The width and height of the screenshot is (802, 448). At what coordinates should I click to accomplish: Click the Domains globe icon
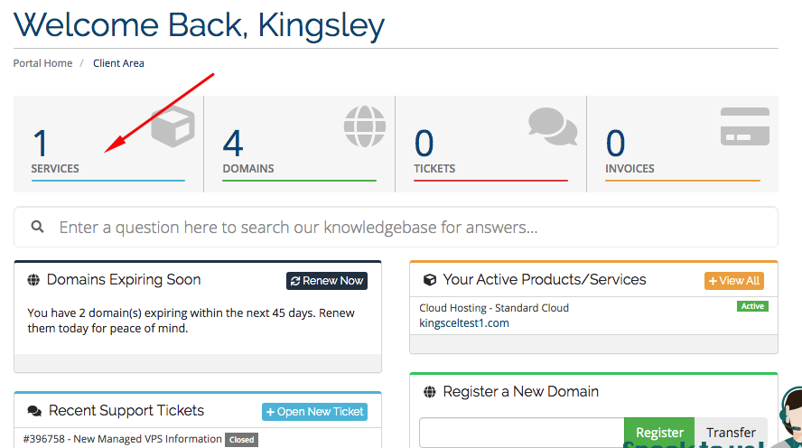click(364, 126)
